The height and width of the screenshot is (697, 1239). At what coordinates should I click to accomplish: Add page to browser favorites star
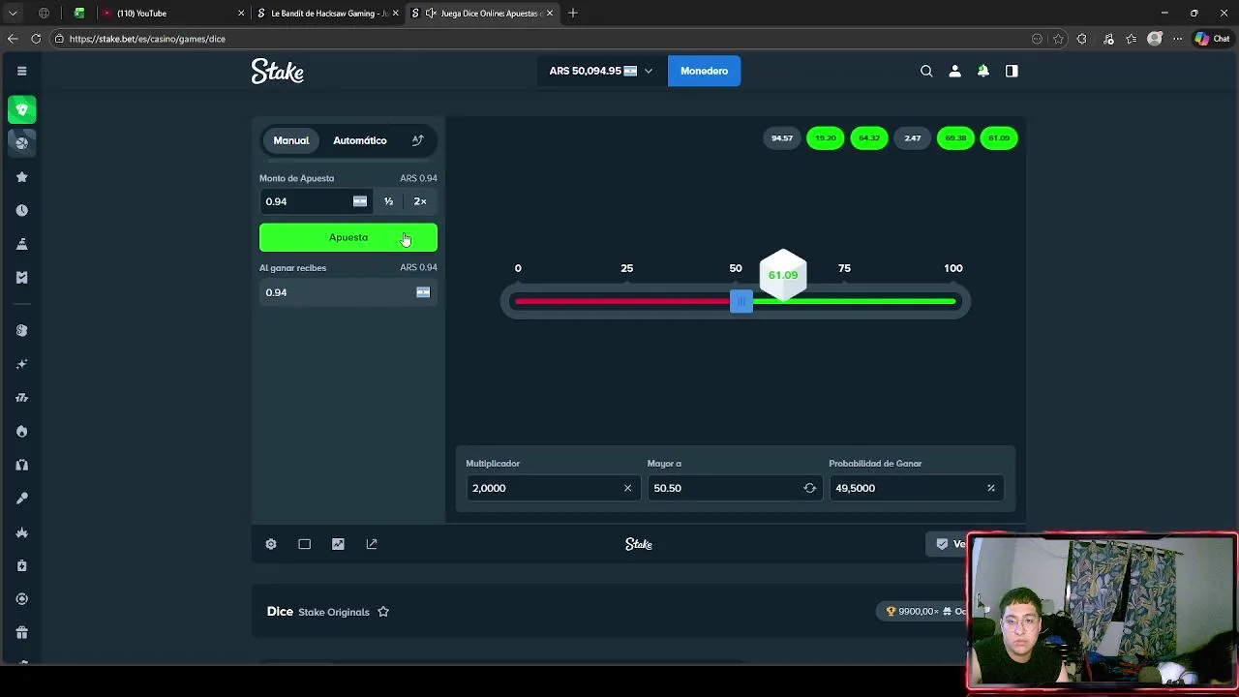point(1058,39)
